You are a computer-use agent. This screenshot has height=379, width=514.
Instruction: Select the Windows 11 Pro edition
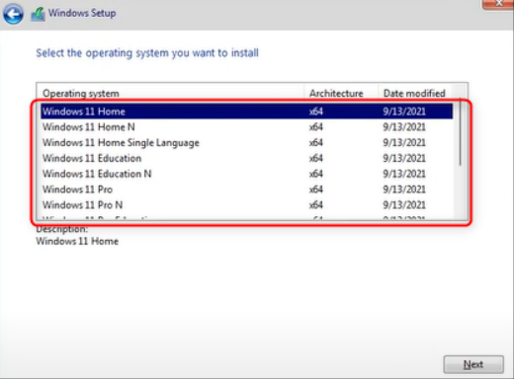[x=246, y=189]
